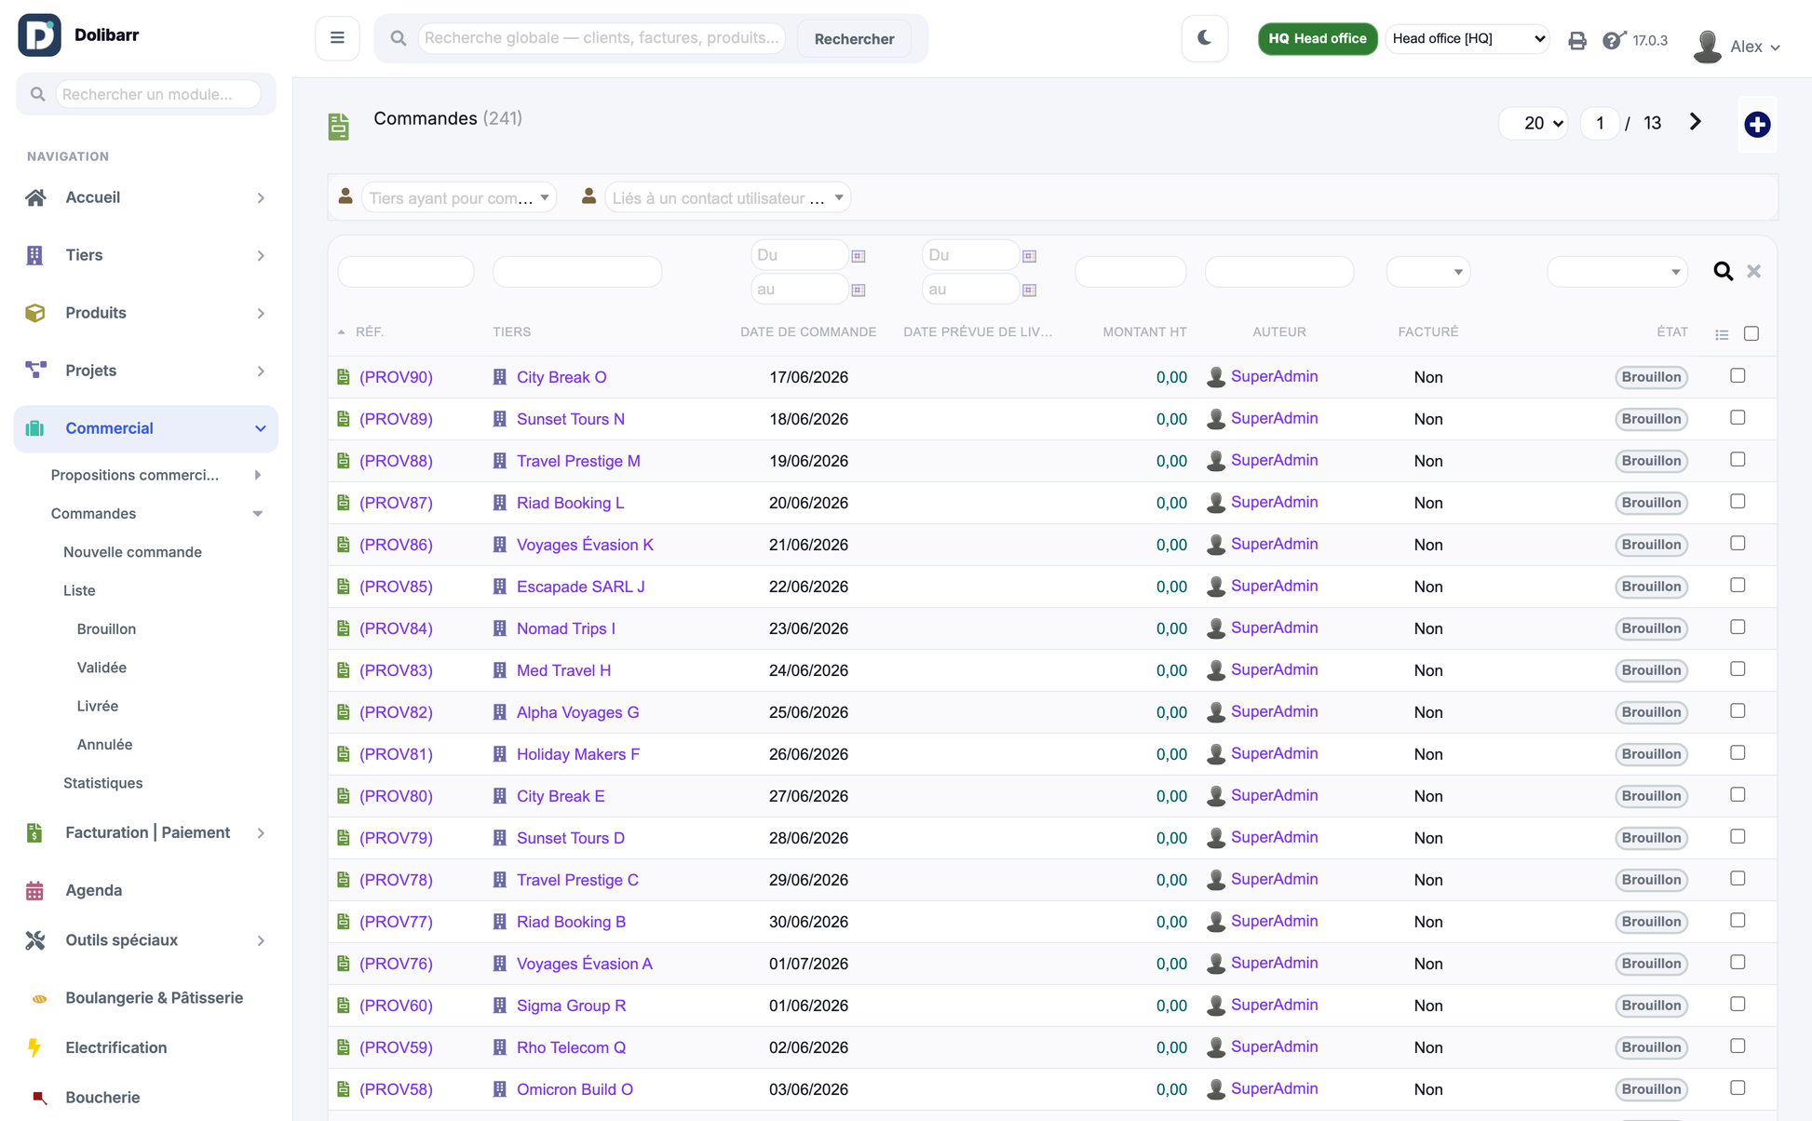This screenshot has height=1121, width=1812.
Task: Check the box for row (PROV81)
Action: coord(1738,753)
